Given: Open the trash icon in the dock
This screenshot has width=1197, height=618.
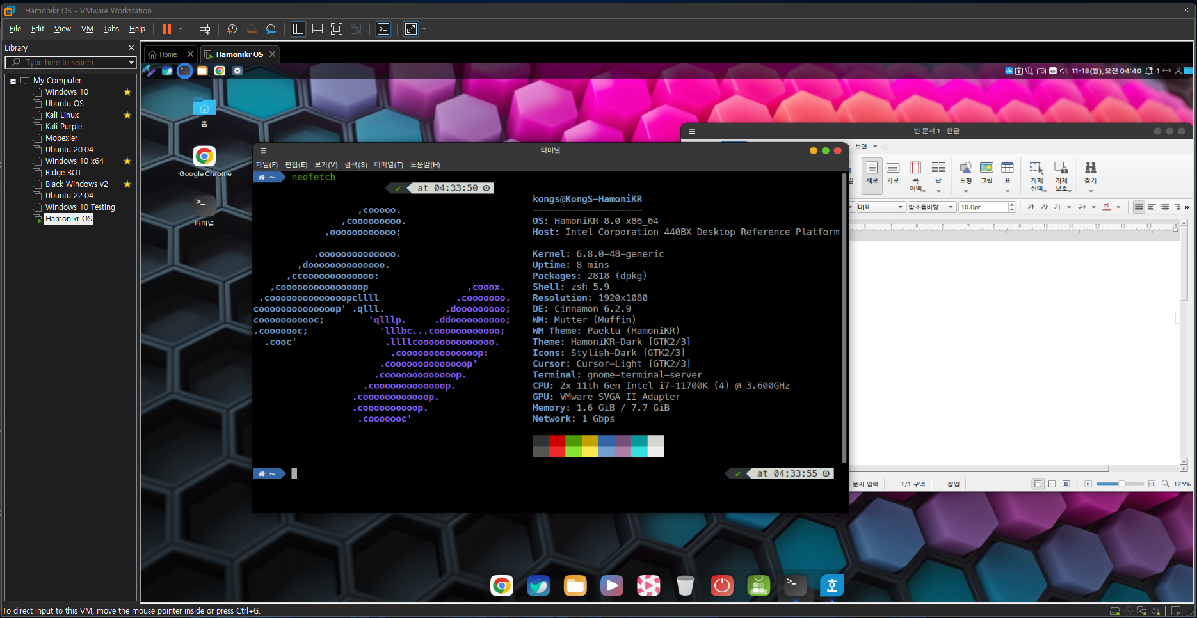Looking at the screenshot, I should [685, 585].
